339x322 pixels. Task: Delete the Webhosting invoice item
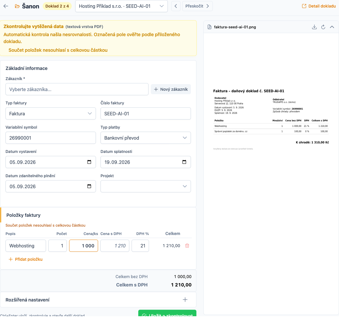pyautogui.click(x=187, y=246)
